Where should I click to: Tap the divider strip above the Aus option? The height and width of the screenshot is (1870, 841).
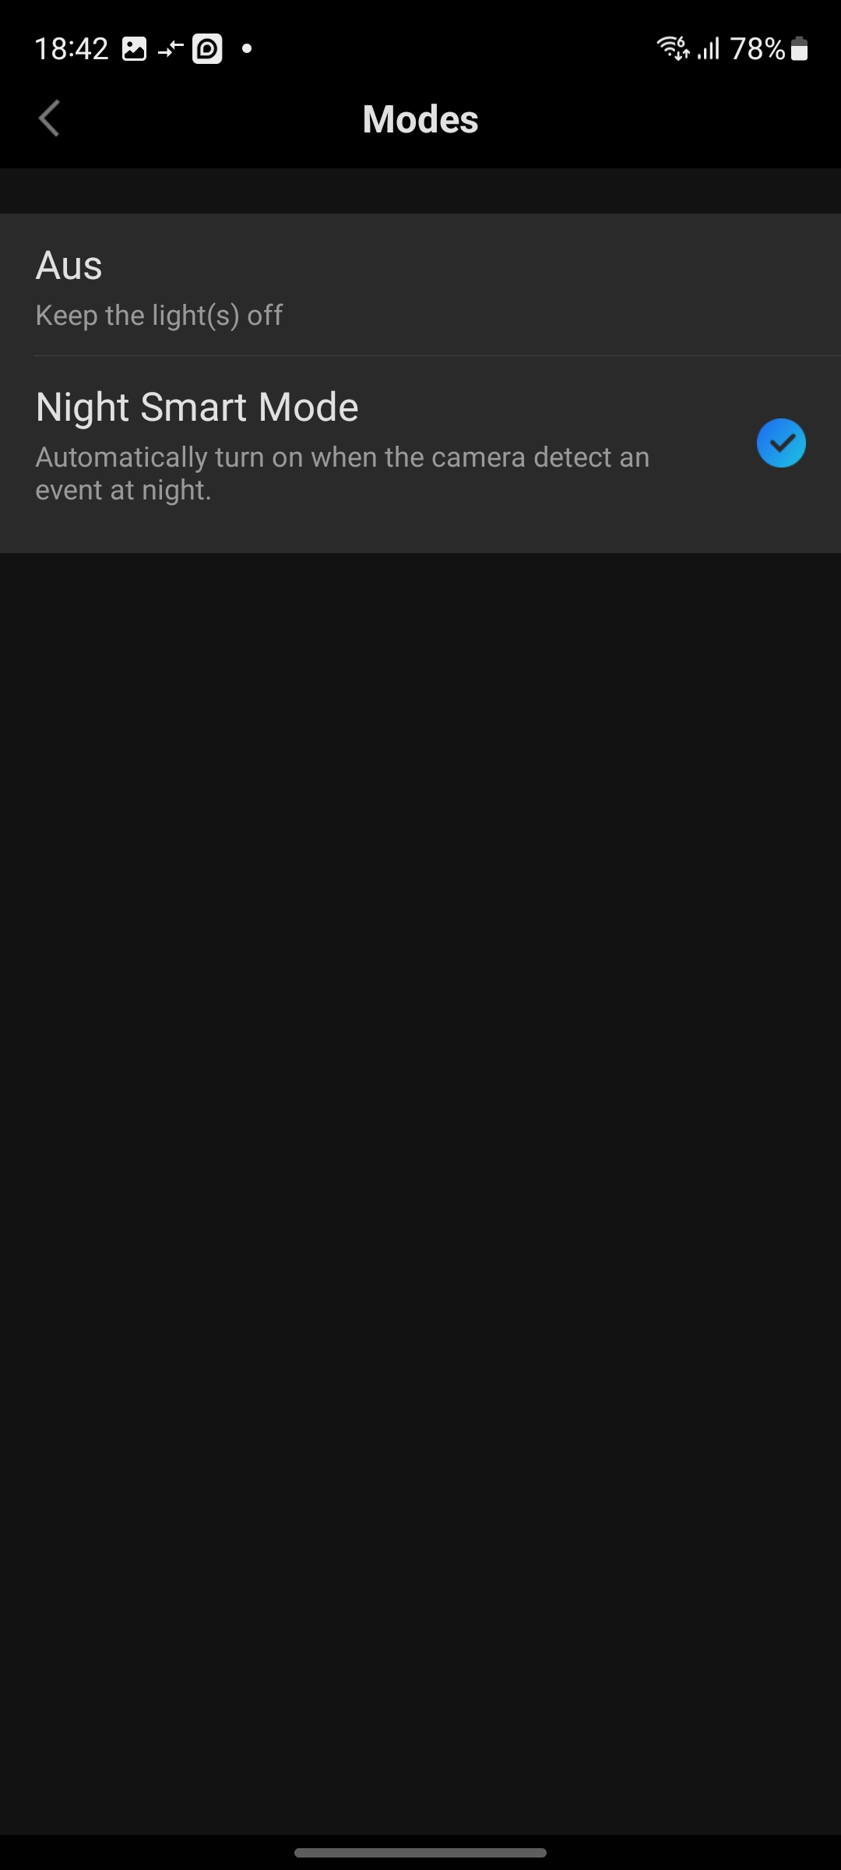click(420, 191)
